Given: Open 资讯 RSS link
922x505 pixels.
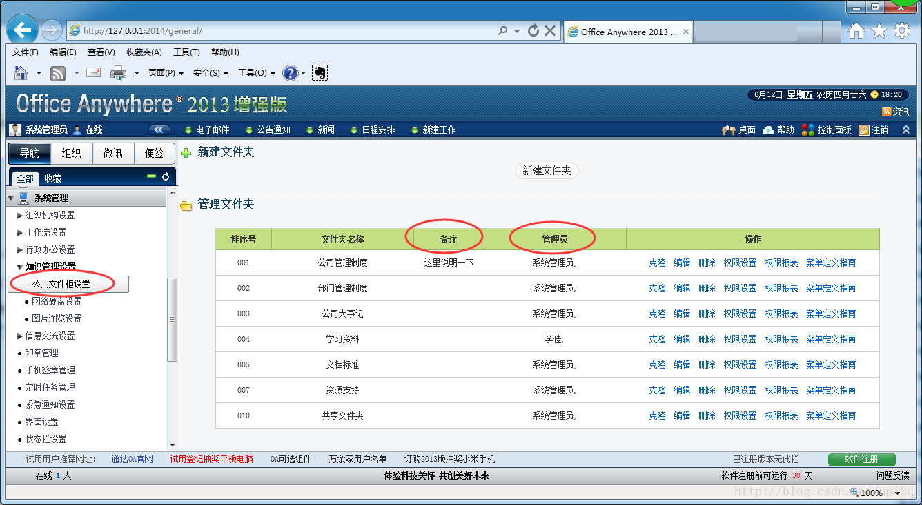Looking at the screenshot, I should click(x=896, y=112).
